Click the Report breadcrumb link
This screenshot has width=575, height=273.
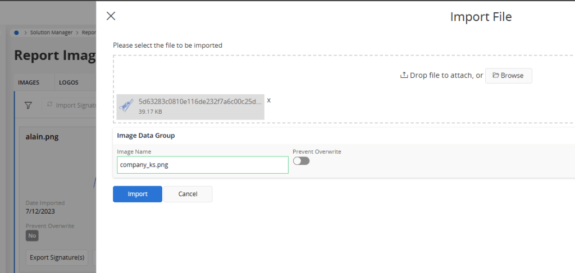[x=89, y=33]
